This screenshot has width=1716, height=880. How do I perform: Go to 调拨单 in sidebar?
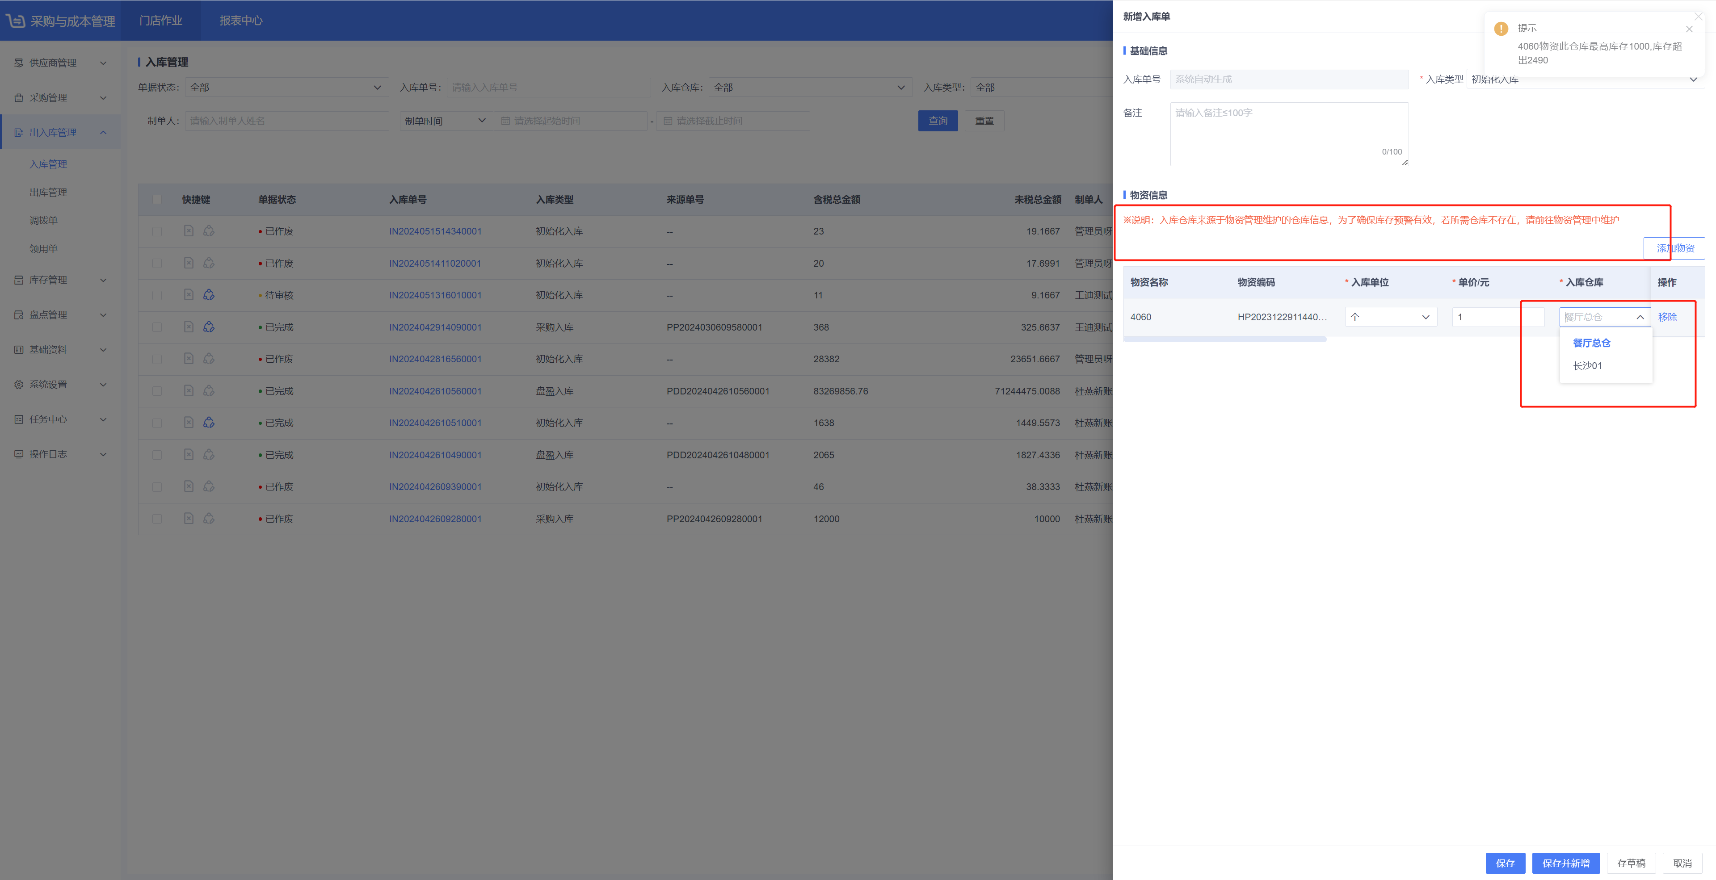coord(43,220)
